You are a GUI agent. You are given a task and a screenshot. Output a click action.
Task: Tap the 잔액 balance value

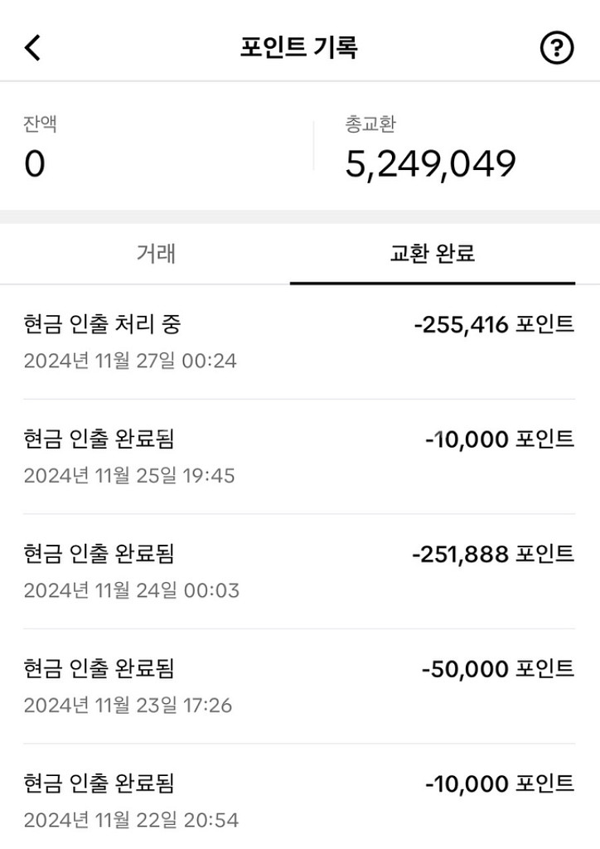click(x=34, y=164)
